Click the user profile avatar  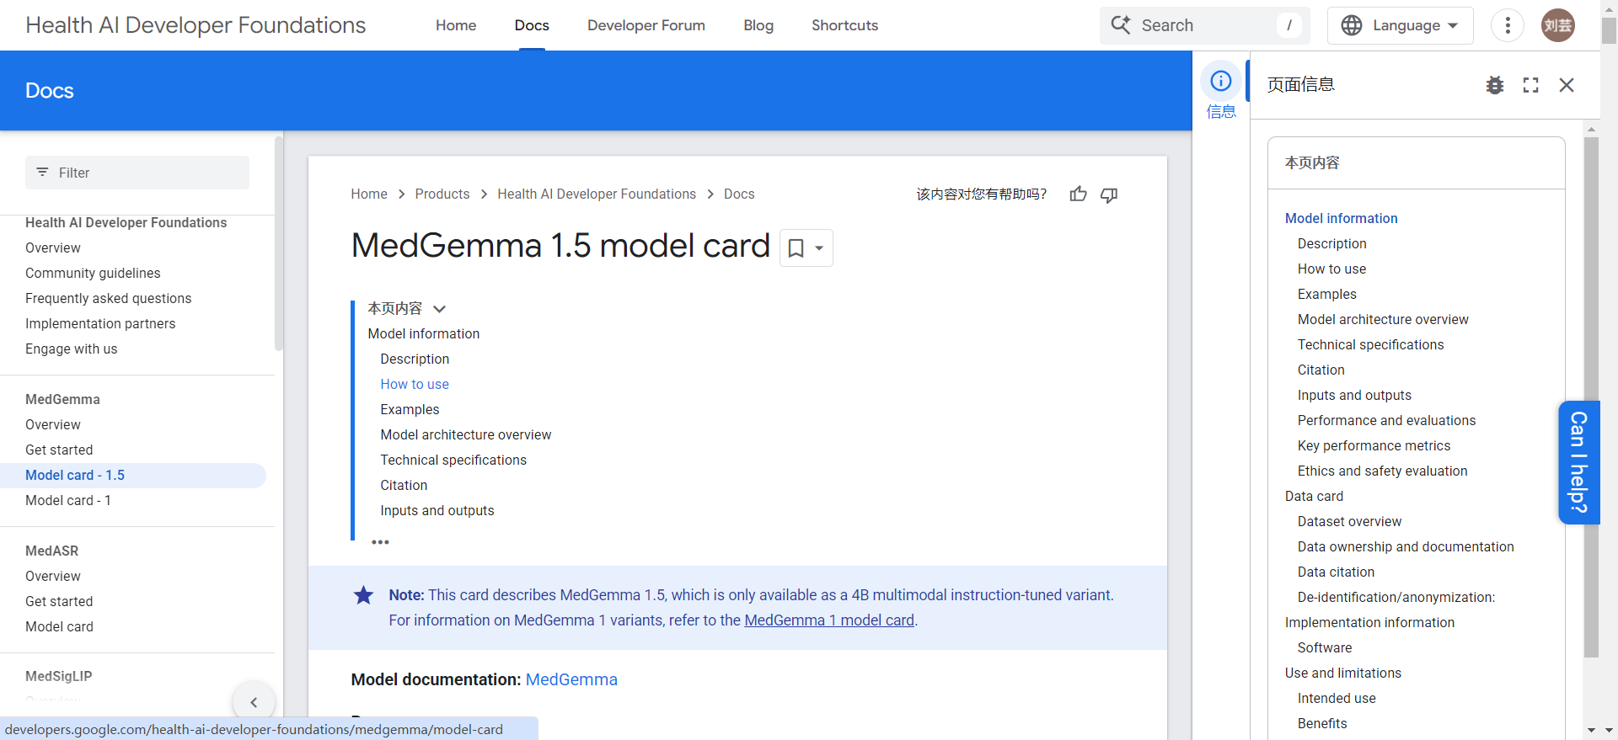1557,25
